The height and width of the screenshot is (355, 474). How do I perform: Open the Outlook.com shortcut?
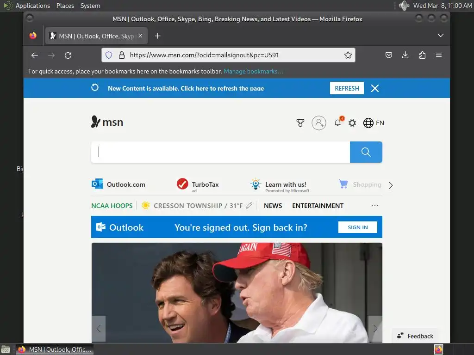point(118,184)
